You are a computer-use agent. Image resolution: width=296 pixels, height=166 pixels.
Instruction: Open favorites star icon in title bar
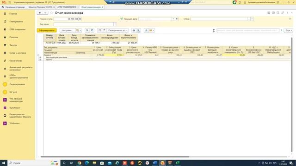pyautogui.click(x=245, y=2)
